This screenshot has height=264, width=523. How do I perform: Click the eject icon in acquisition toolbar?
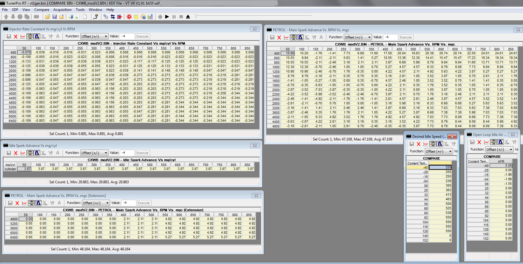[188, 17]
